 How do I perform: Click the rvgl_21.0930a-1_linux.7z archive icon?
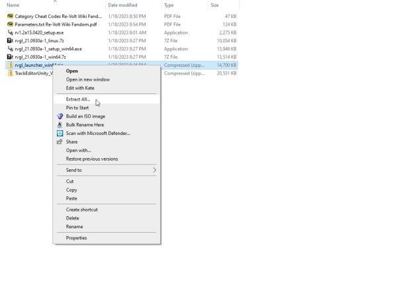pyautogui.click(x=10, y=40)
